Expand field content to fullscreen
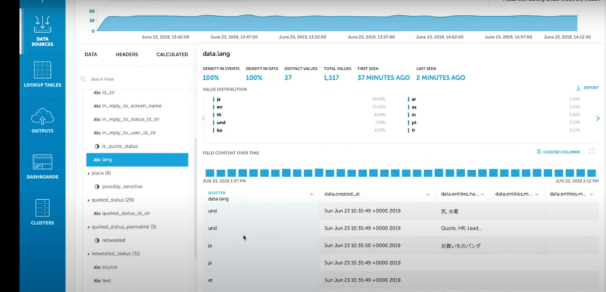Screen dimensions: 606x292 [591, 151]
